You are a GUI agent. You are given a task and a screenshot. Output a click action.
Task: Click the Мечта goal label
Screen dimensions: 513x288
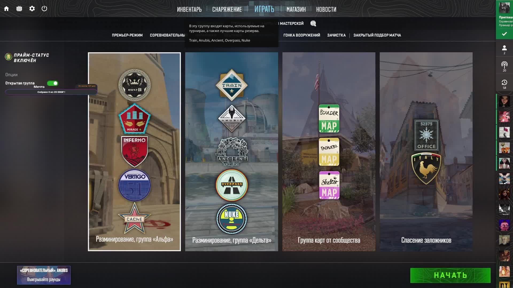point(39,87)
